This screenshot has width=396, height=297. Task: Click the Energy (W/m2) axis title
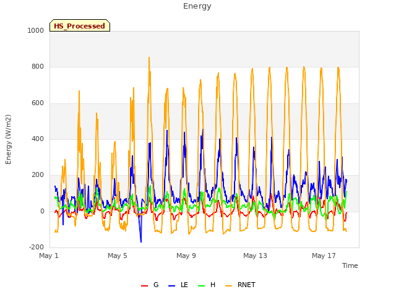(8, 139)
